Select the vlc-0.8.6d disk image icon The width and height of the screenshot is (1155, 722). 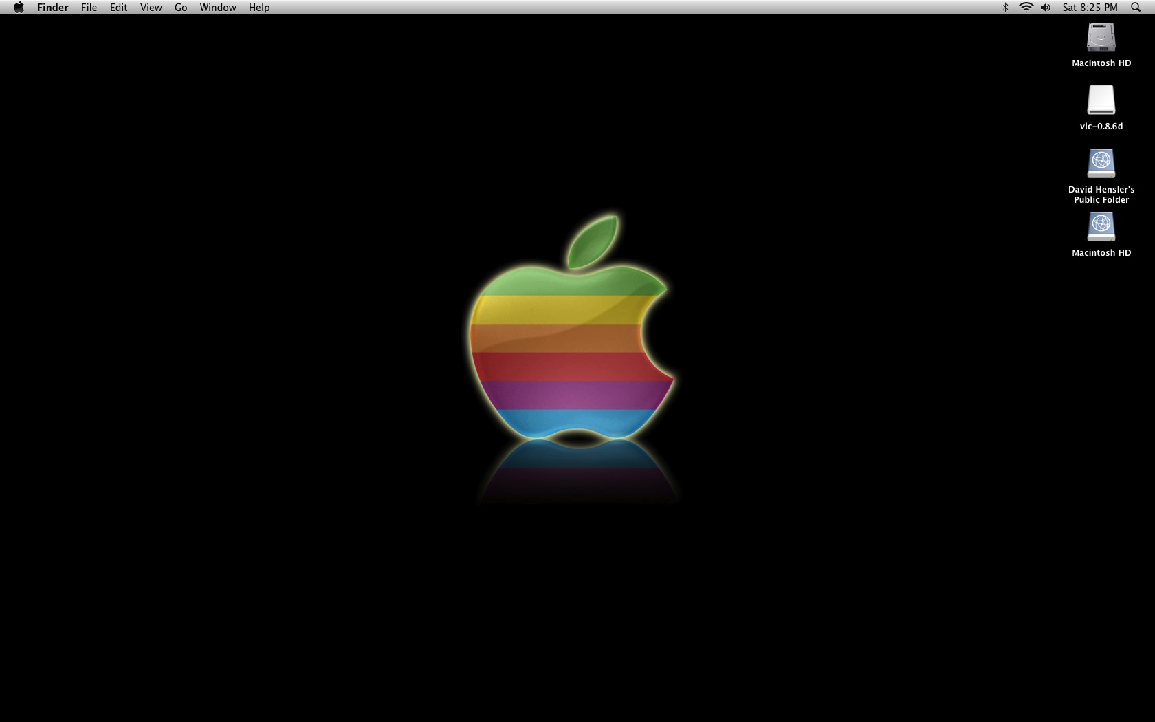pos(1101,100)
